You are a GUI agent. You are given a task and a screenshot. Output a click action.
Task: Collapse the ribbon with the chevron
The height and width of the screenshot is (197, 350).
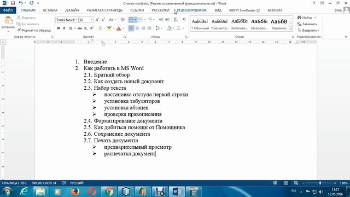pos(346,37)
